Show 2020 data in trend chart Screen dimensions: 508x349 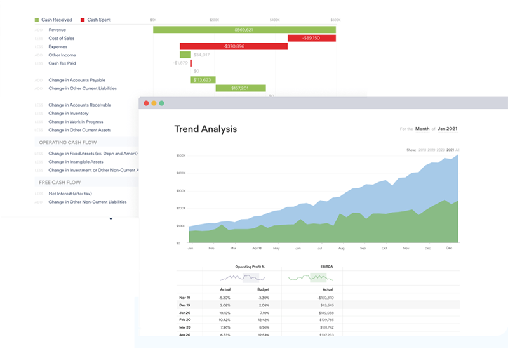pyautogui.click(x=440, y=150)
